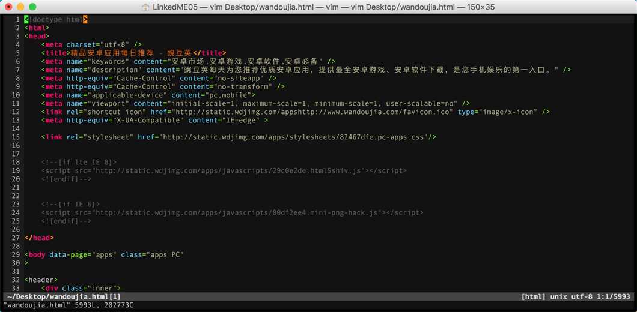Screen dimensions: 637x312
Task: Click the '[html]' filetype indicator in status line
Action: coord(534,297)
